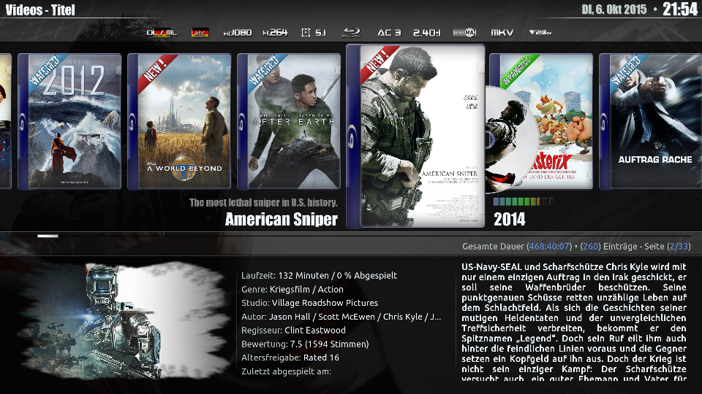
Task: Click the 2.40:1 aspect ratio flag
Action: coord(426,33)
